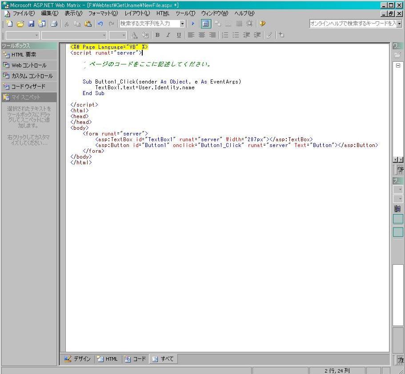Click the right scroll arrow in the right panel
The height and width of the screenshot is (374, 405).
pyautogui.click(x=401, y=160)
